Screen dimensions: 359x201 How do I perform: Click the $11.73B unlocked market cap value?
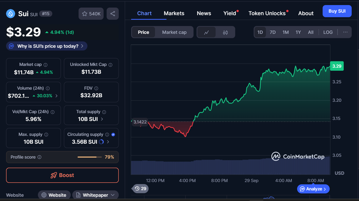click(91, 72)
